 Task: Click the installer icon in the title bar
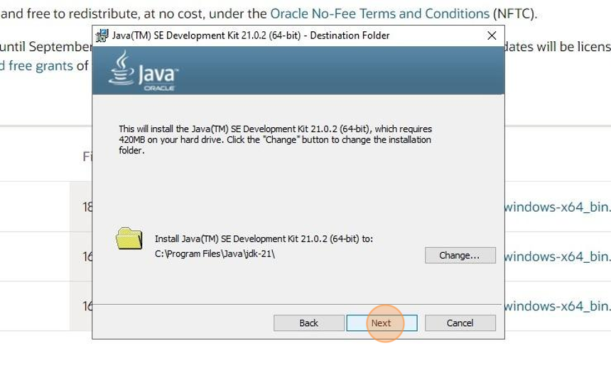(102, 36)
